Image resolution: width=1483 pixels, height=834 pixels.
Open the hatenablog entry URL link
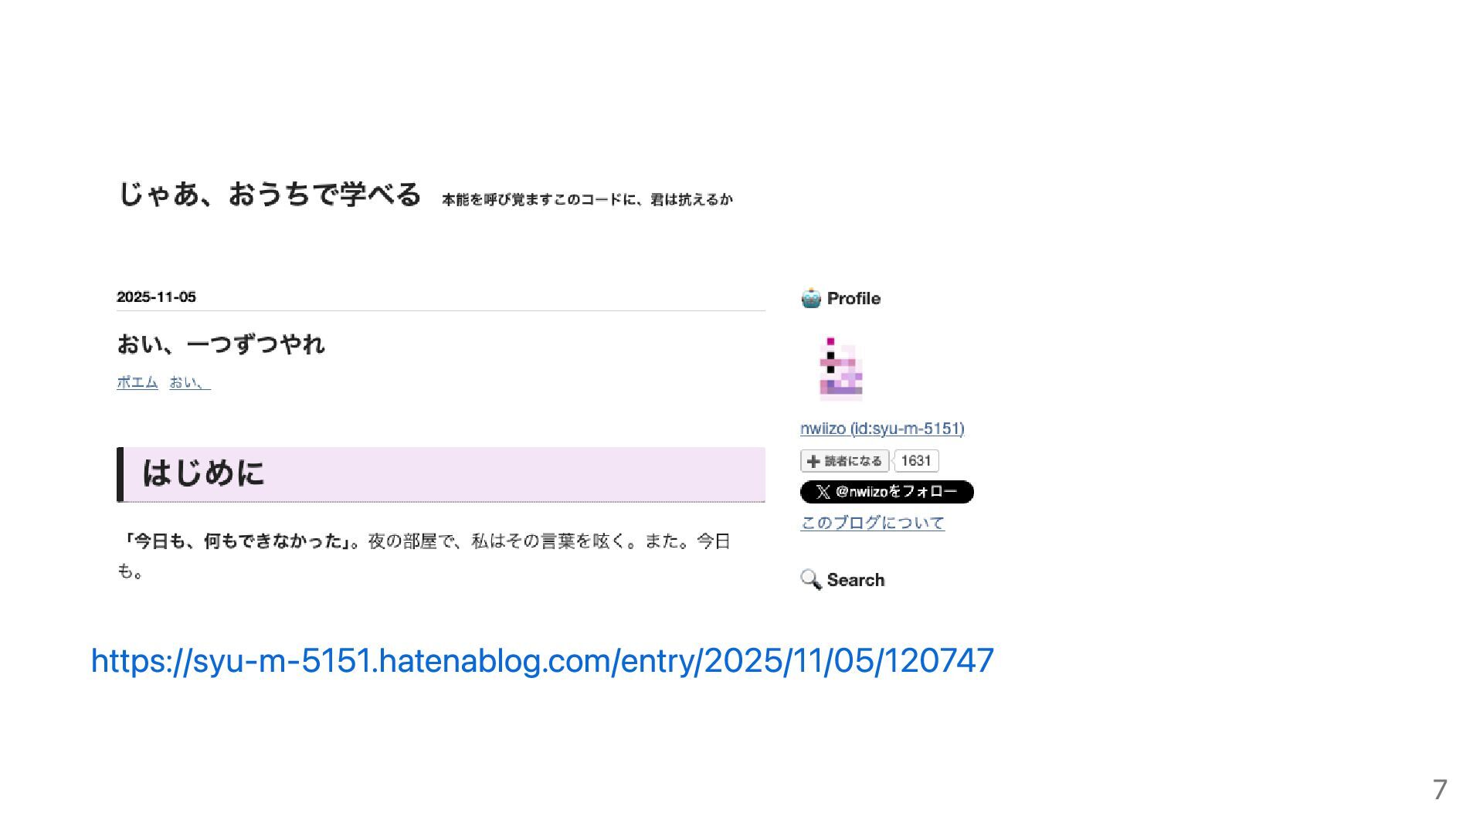click(542, 661)
